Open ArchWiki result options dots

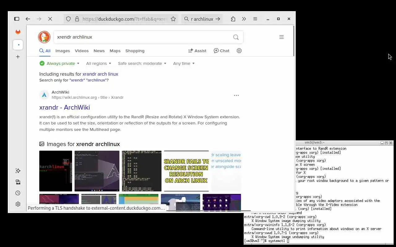(236, 95)
